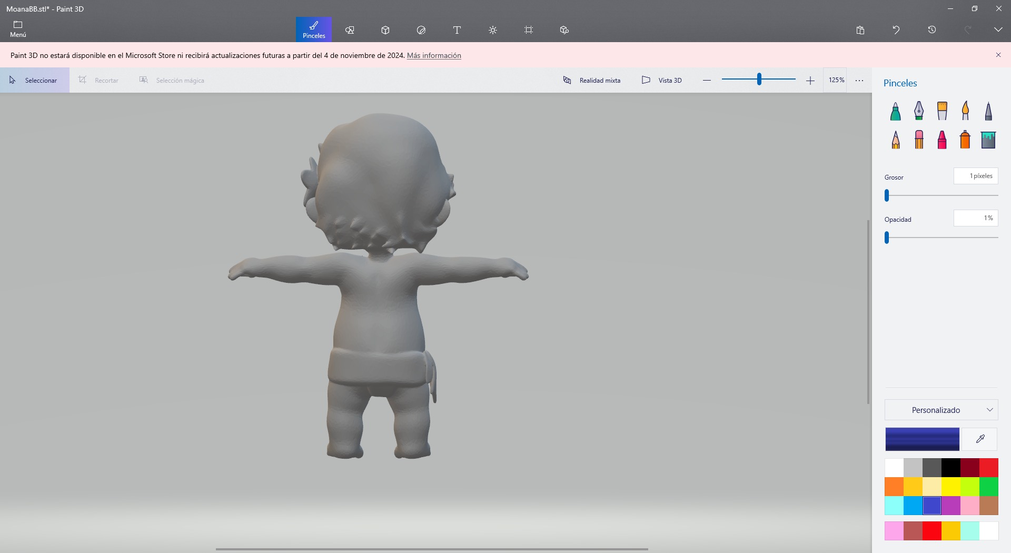Viewport: 1011px width, 553px height.
Task: Zoom out with the minus button
Action: pyautogui.click(x=707, y=80)
